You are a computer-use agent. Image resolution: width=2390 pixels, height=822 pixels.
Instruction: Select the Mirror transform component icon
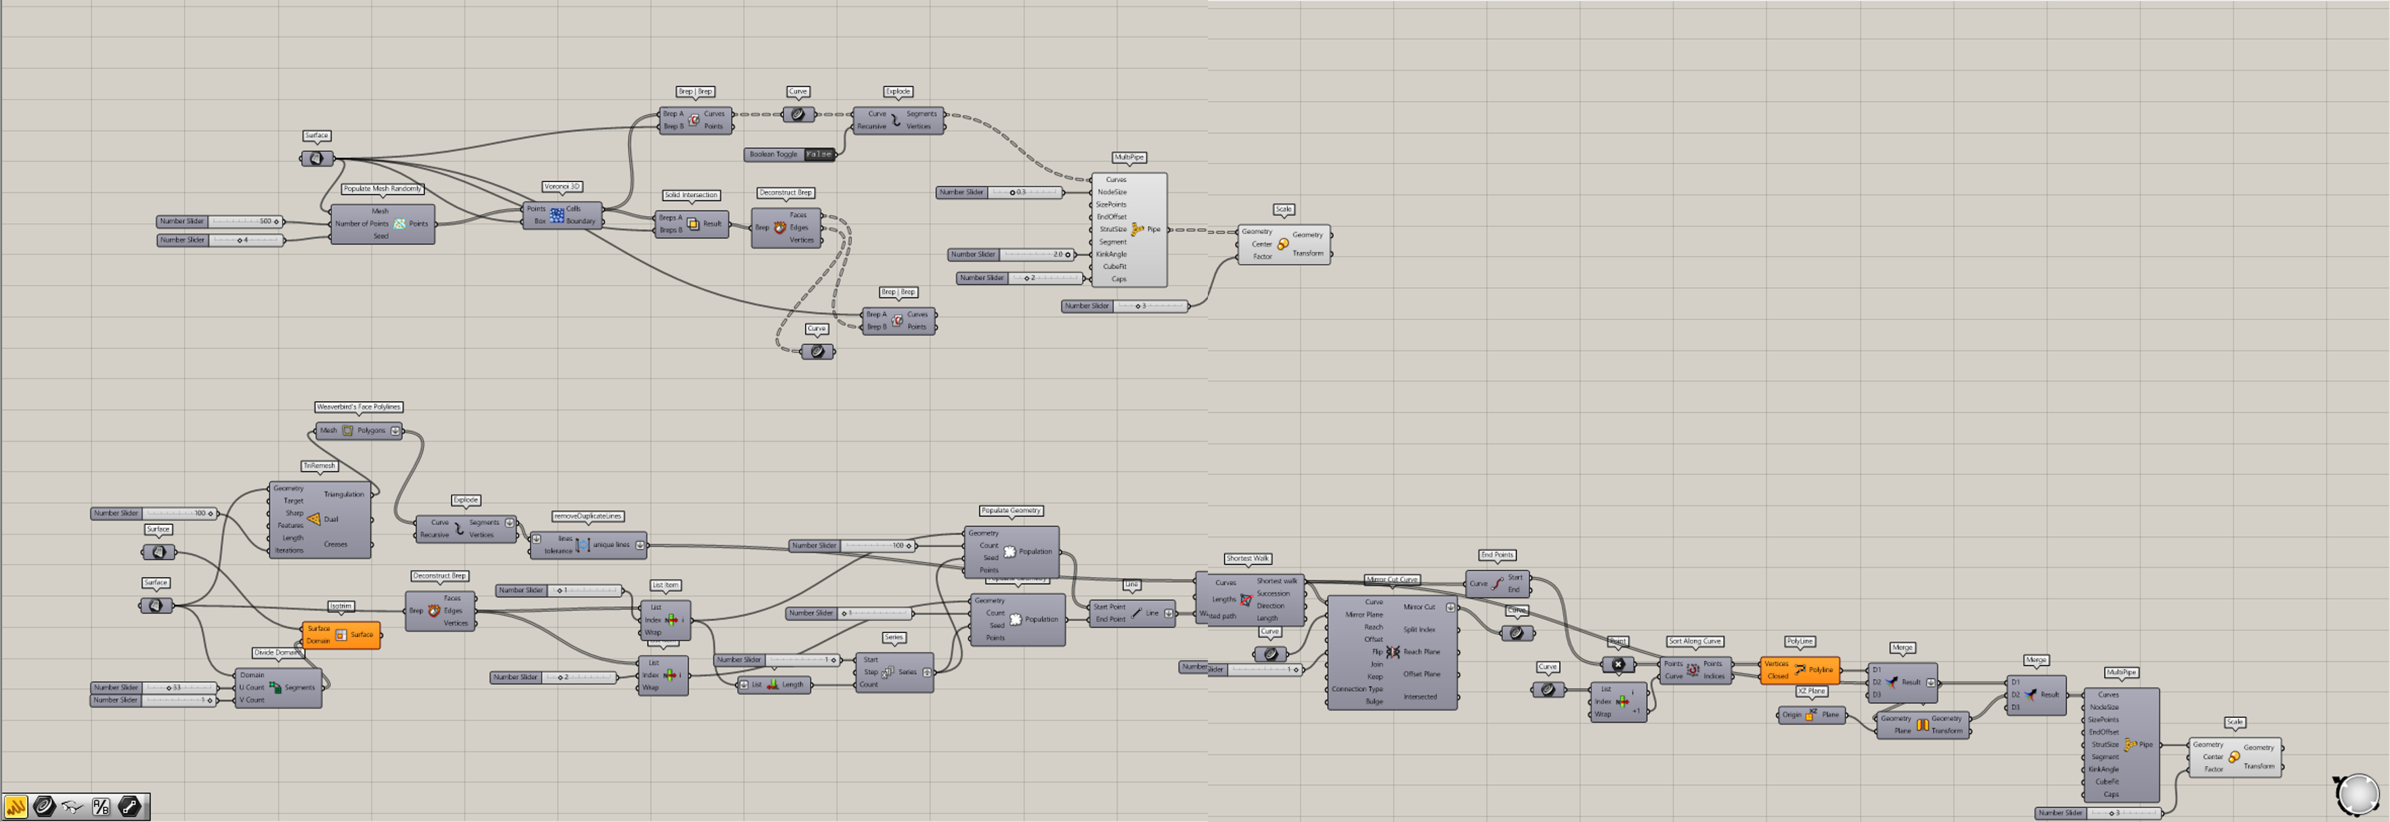[x=1922, y=724]
